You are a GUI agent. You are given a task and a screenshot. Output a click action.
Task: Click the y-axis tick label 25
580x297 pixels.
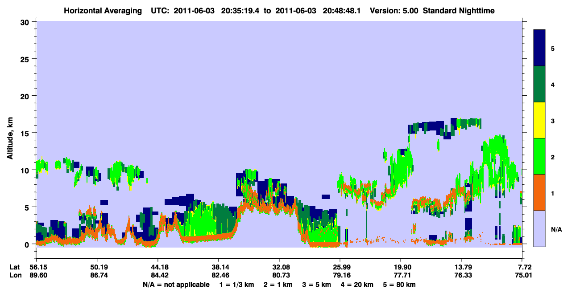click(26, 59)
